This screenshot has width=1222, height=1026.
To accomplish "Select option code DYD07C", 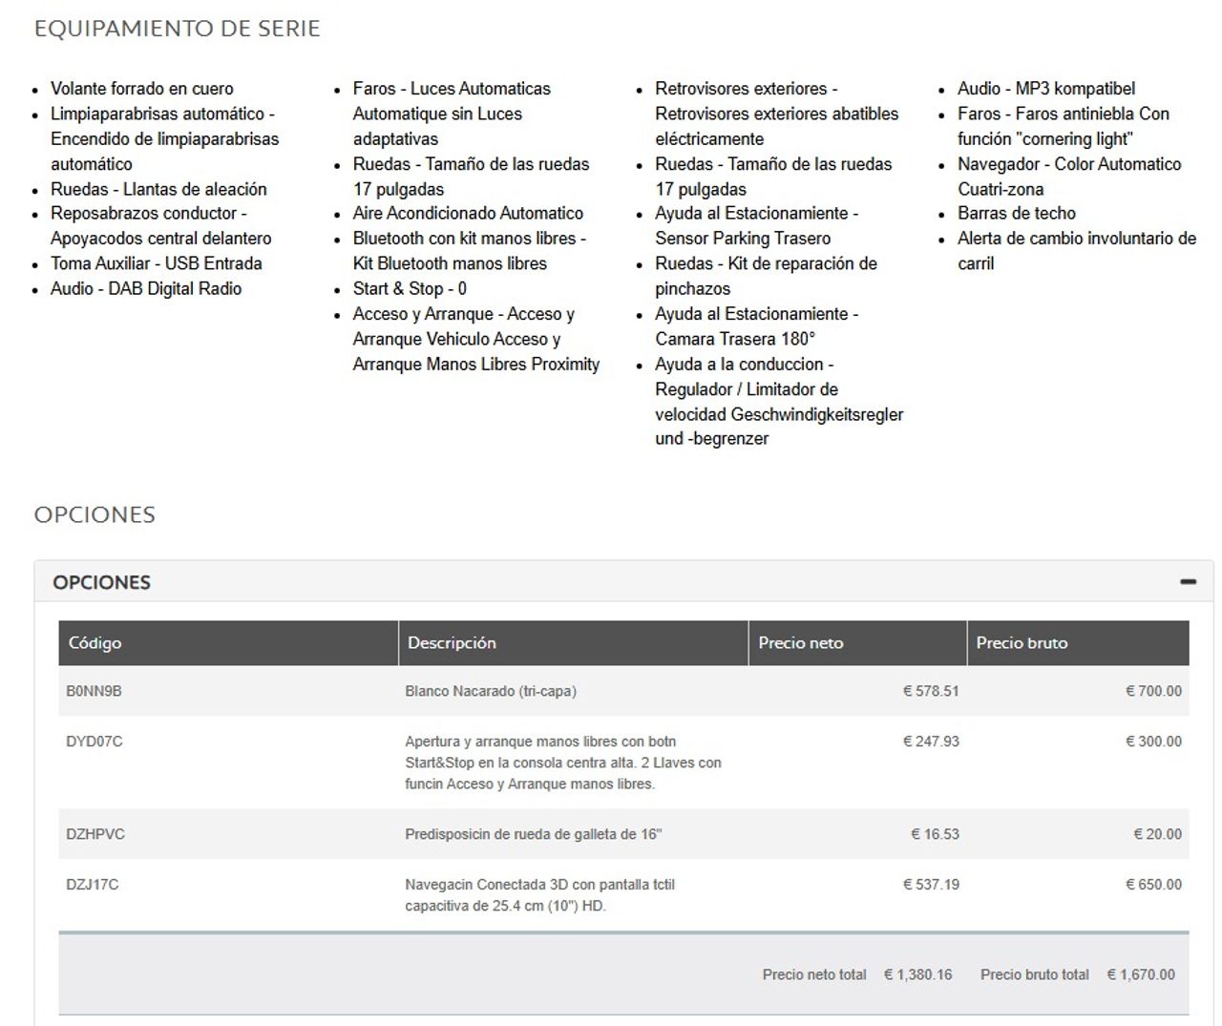I will (x=94, y=741).
